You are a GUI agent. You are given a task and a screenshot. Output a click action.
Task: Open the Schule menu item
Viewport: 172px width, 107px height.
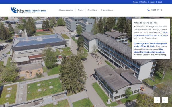(80, 10)
